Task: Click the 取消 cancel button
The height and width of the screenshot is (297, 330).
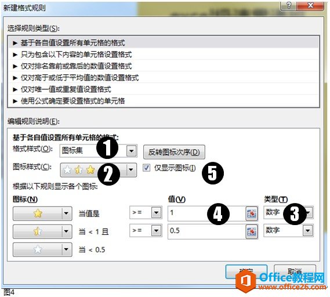Action: [x=295, y=271]
